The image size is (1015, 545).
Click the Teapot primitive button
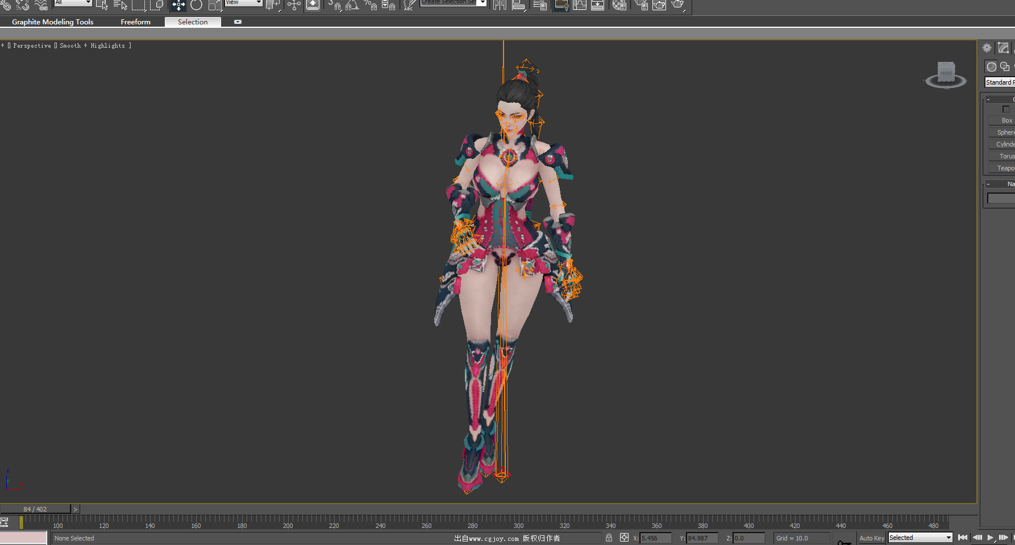click(1002, 168)
